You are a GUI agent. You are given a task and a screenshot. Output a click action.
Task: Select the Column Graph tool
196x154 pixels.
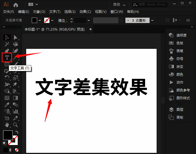click(x=15, y=111)
